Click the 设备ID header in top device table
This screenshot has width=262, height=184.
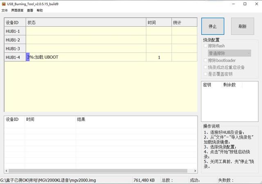click(15, 22)
